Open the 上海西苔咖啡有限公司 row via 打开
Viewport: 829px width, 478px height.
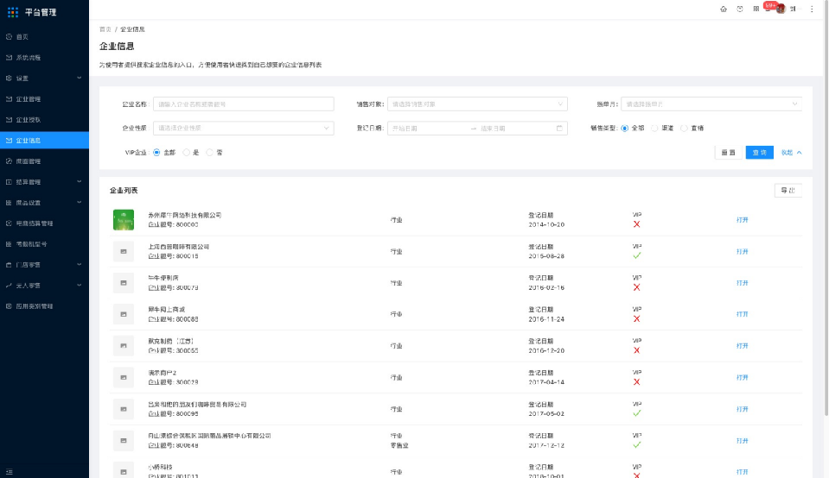pos(743,252)
